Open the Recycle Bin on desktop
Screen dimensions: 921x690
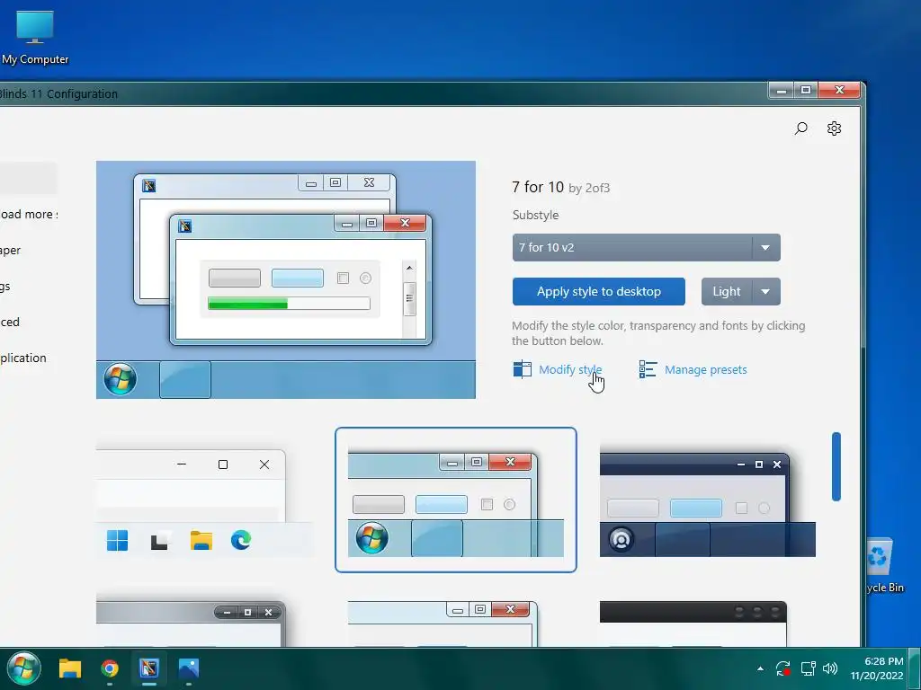[883, 566]
